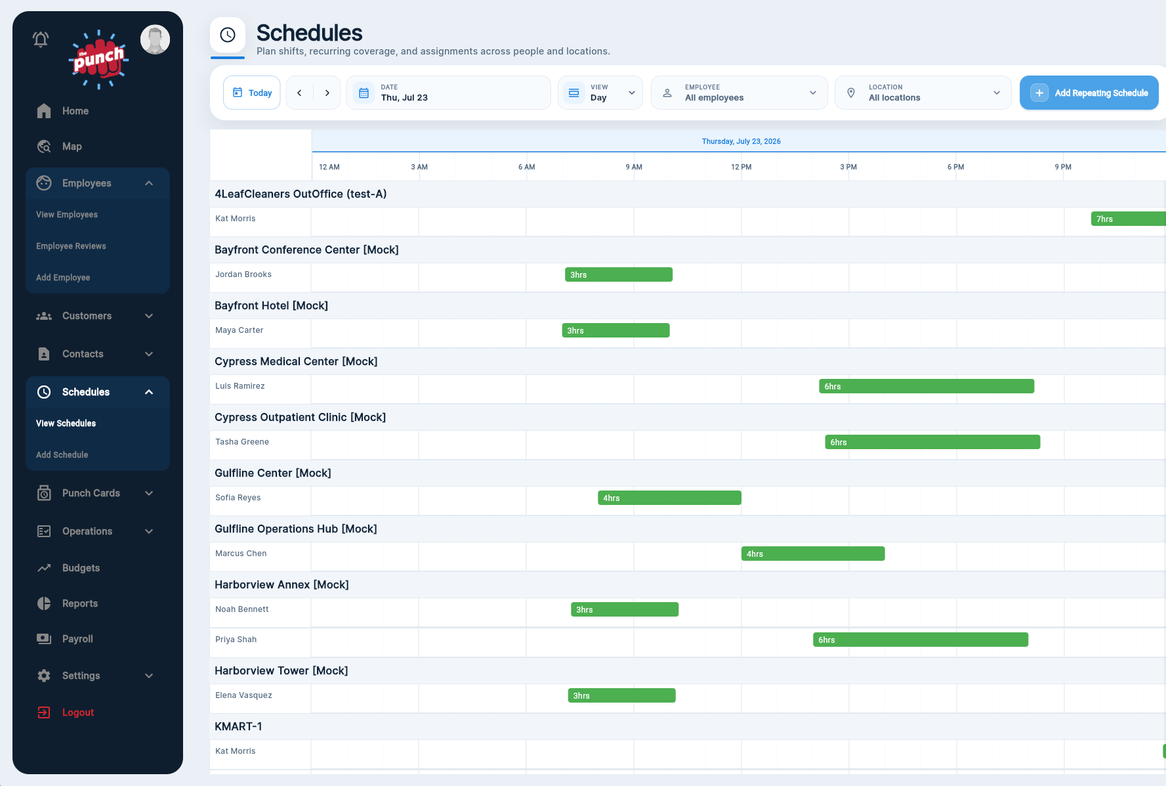Open Employee Reviews submenu item
The width and height of the screenshot is (1166, 786).
pos(71,246)
